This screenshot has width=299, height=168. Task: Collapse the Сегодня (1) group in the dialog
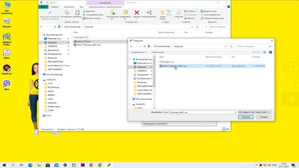tap(158, 62)
